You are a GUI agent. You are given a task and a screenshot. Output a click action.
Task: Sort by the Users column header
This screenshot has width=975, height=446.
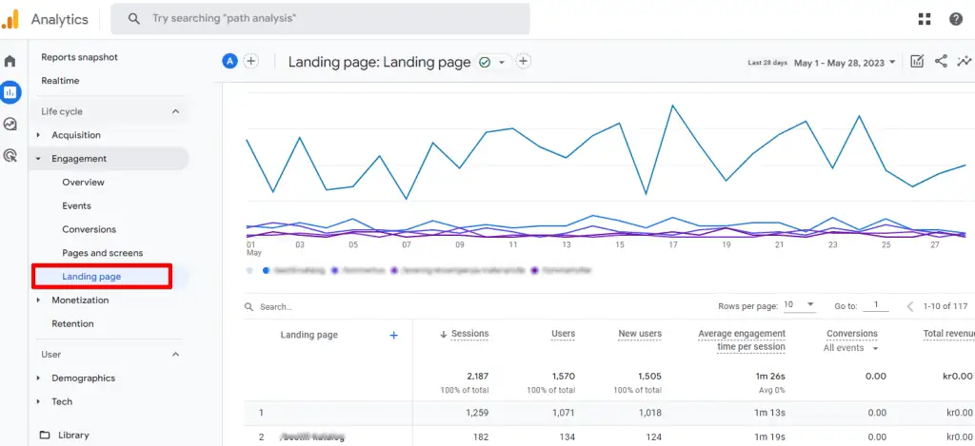point(564,334)
